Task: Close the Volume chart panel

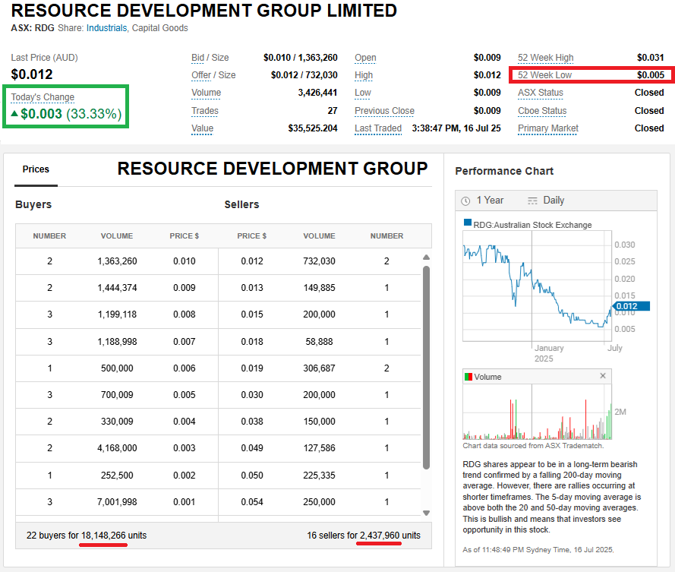Action: [603, 376]
